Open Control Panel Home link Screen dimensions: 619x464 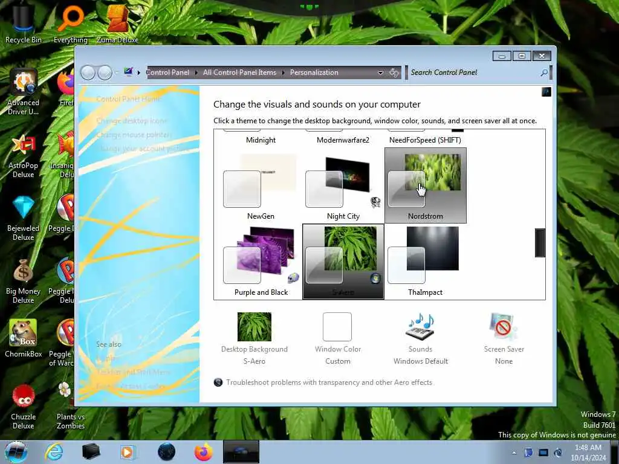point(128,99)
